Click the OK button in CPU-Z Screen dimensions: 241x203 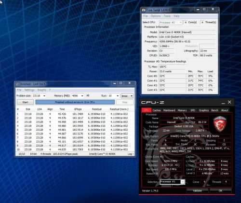click(220, 190)
